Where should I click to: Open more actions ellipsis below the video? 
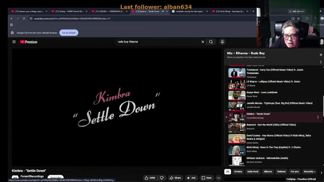coord(218,178)
